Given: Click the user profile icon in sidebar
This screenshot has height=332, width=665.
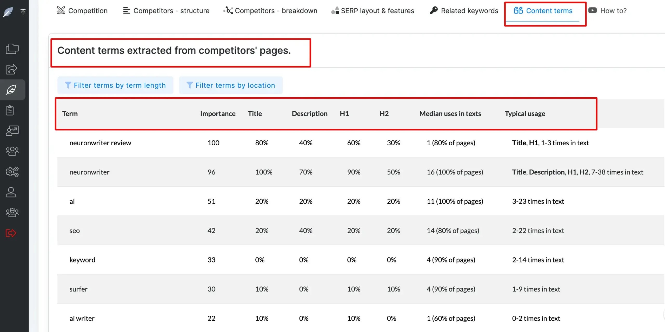Looking at the screenshot, I should (x=11, y=192).
